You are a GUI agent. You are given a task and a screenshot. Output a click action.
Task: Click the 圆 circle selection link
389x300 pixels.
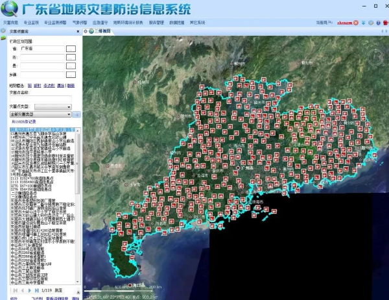coord(30,86)
